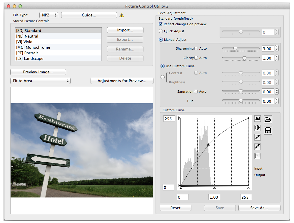The height and width of the screenshot is (223, 294).
Task: Enable Auto checkbox for Sharpening
Action: point(196,48)
